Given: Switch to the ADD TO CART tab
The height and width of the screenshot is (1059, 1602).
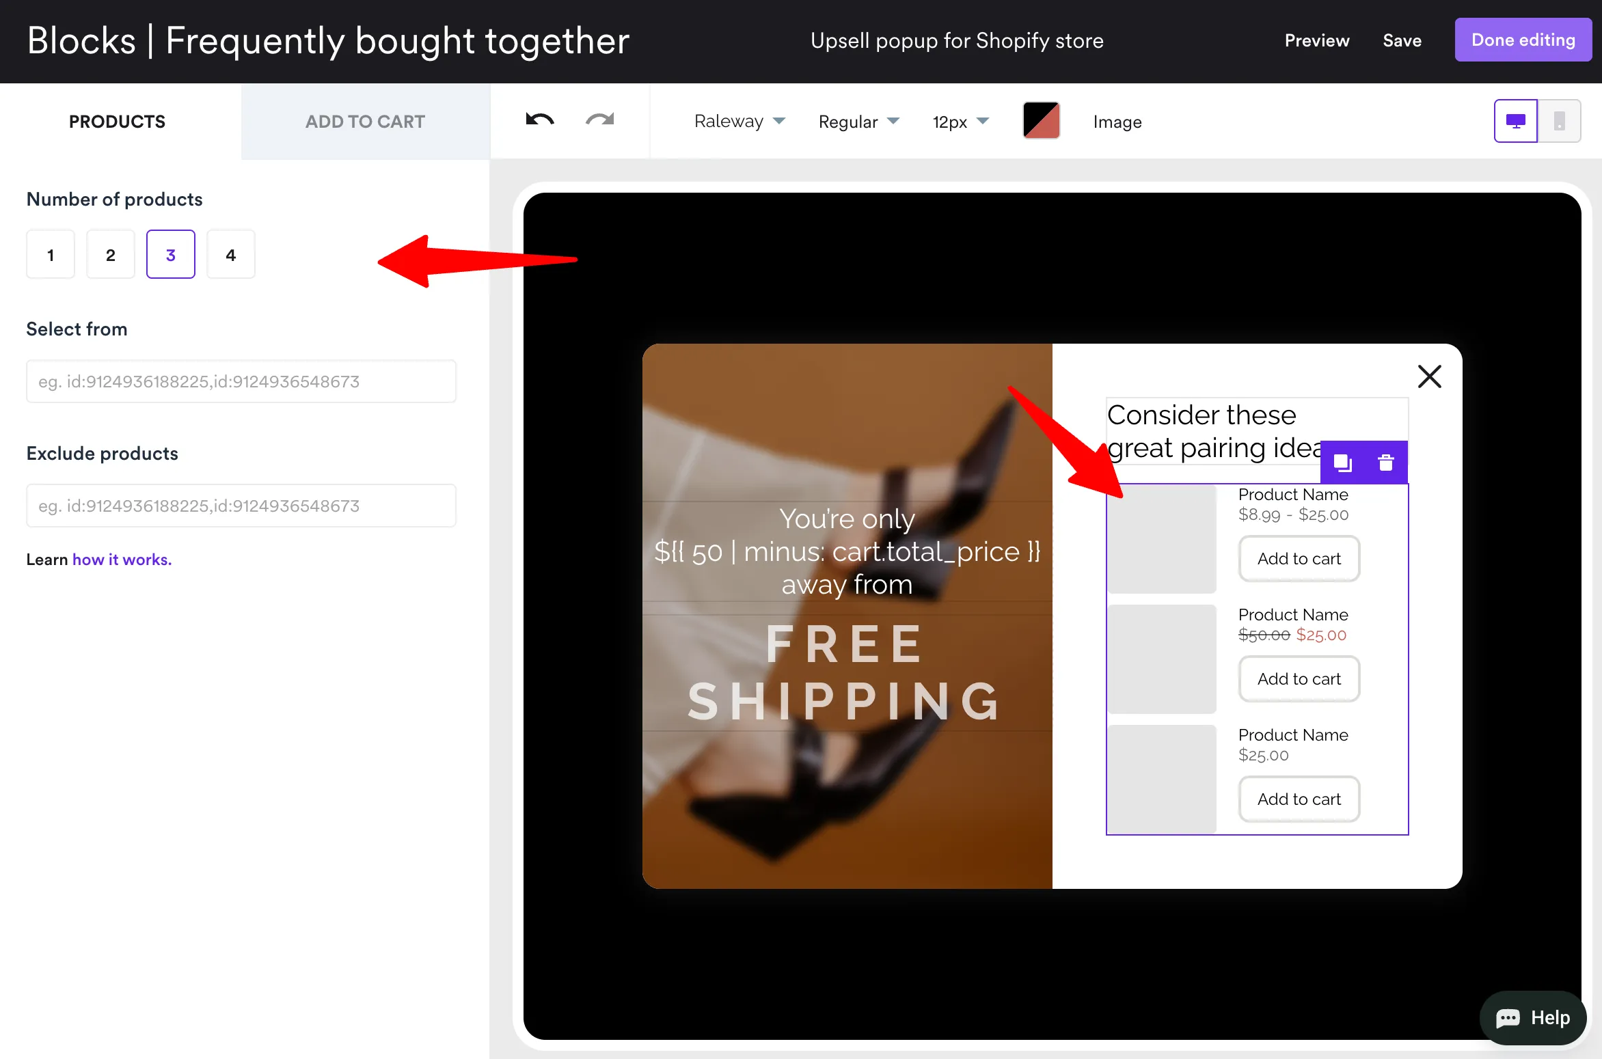Looking at the screenshot, I should [365, 121].
